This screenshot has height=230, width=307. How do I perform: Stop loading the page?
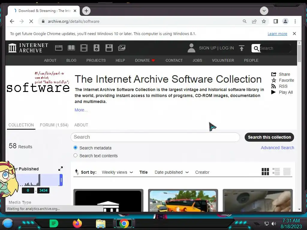31,21
